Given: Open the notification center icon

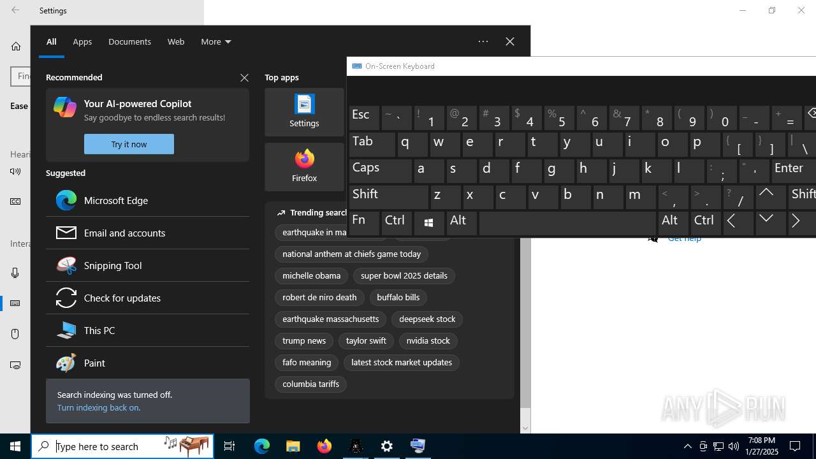Looking at the screenshot, I should tap(796, 446).
